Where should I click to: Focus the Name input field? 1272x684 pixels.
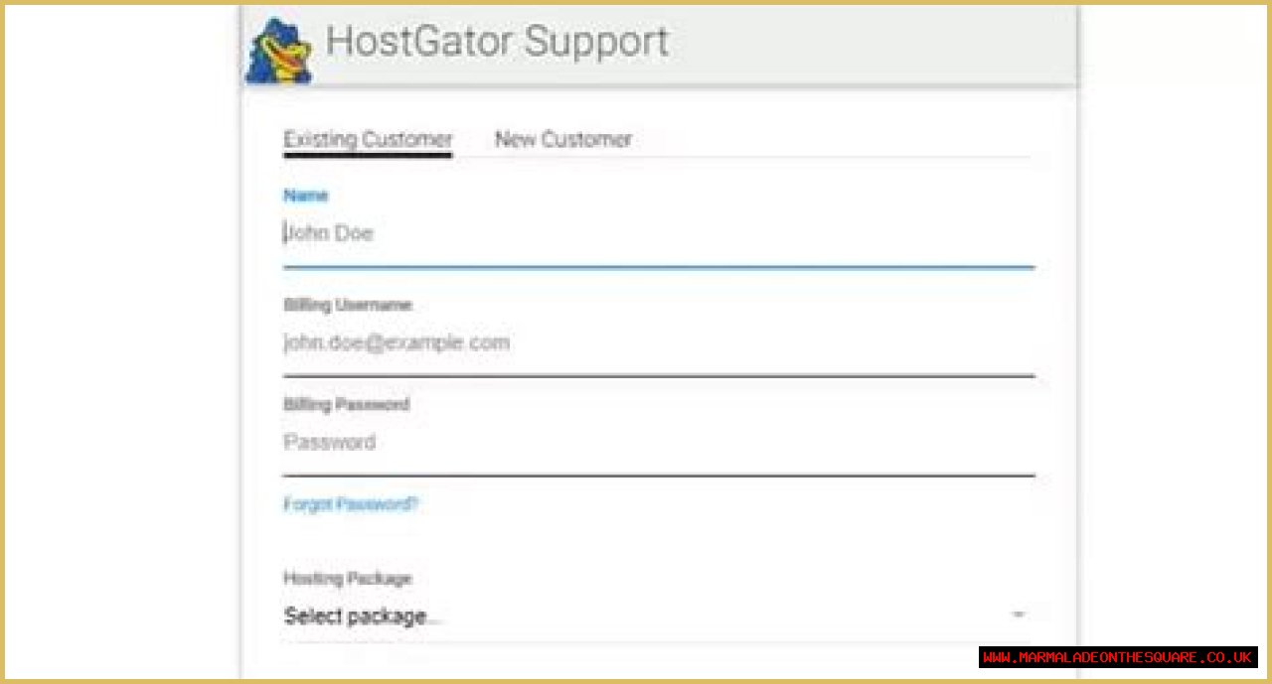658,234
